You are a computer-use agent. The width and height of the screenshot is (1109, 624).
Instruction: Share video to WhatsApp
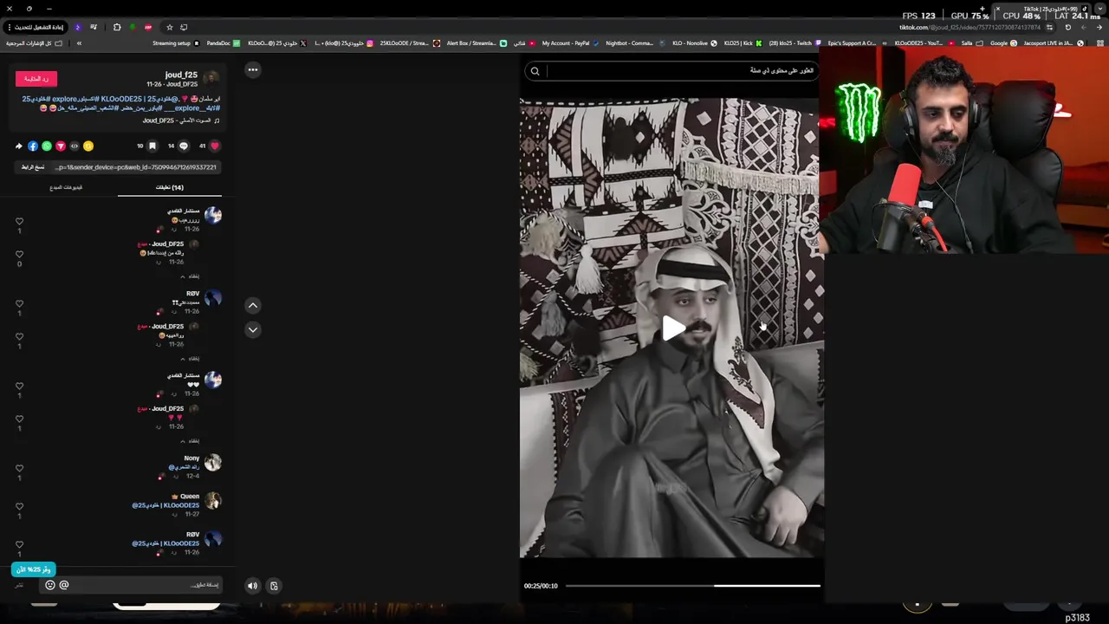coord(47,146)
